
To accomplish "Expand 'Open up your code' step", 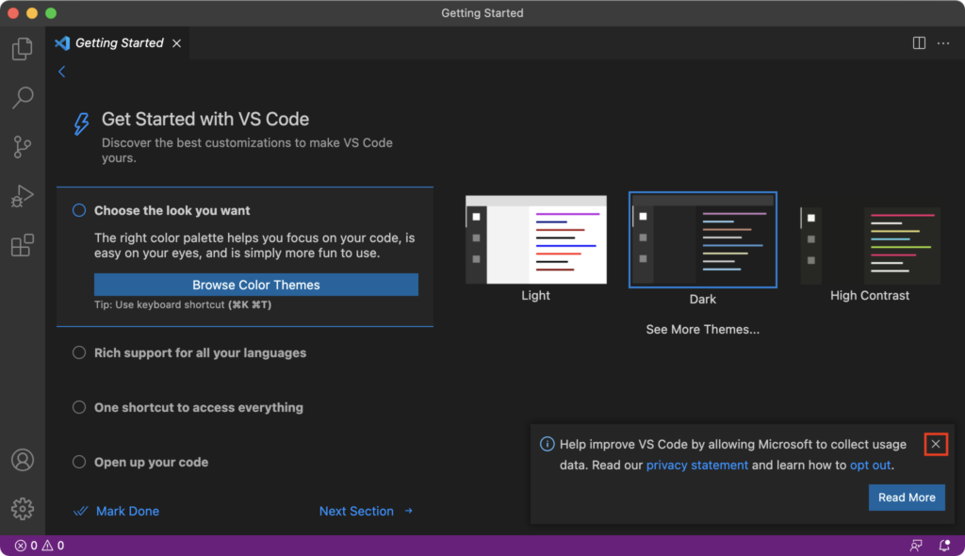I will [x=151, y=462].
